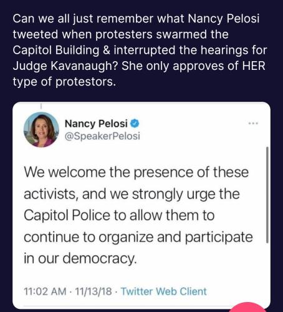This screenshot has width=283, height=312.
Task: Open the three-dots more options menu
Action: click(253, 124)
